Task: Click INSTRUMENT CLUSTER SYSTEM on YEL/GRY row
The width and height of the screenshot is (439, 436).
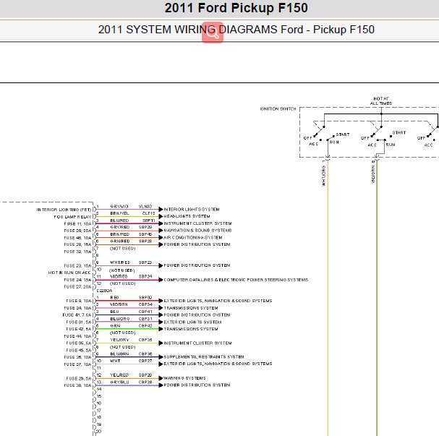Action: [197, 343]
